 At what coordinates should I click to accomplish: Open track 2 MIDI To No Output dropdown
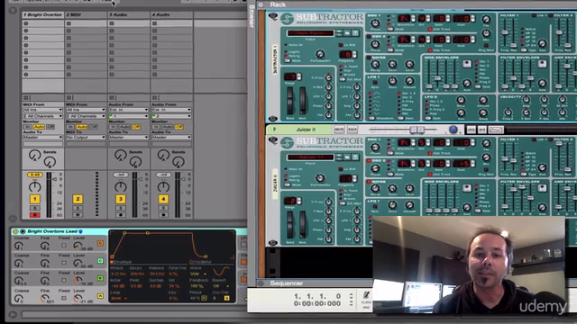coord(86,137)
